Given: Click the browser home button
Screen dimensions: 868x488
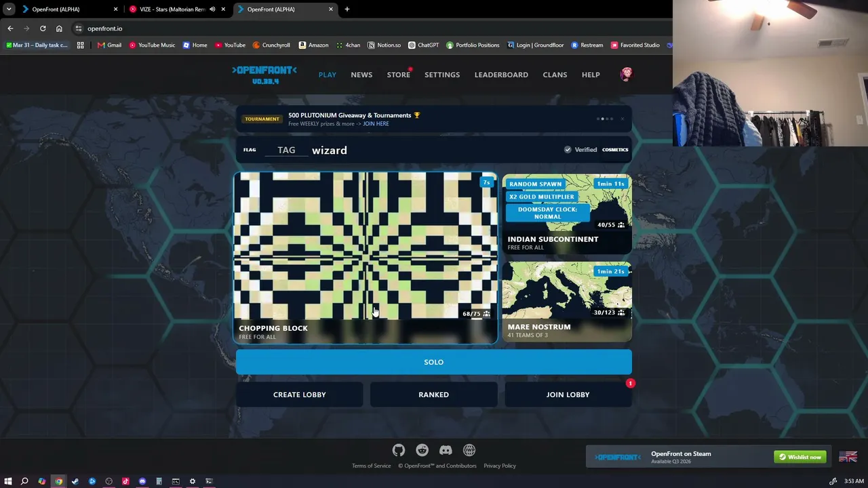Looking at the screenshot, I should (x=59, y=28).
